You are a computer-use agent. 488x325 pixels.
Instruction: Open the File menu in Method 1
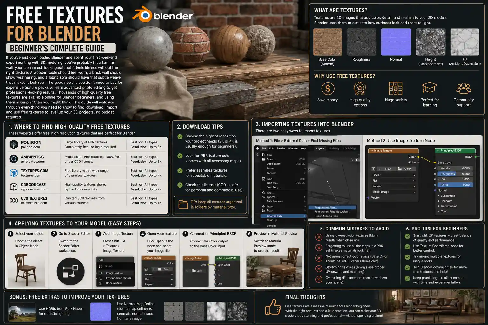pos(264,148)
